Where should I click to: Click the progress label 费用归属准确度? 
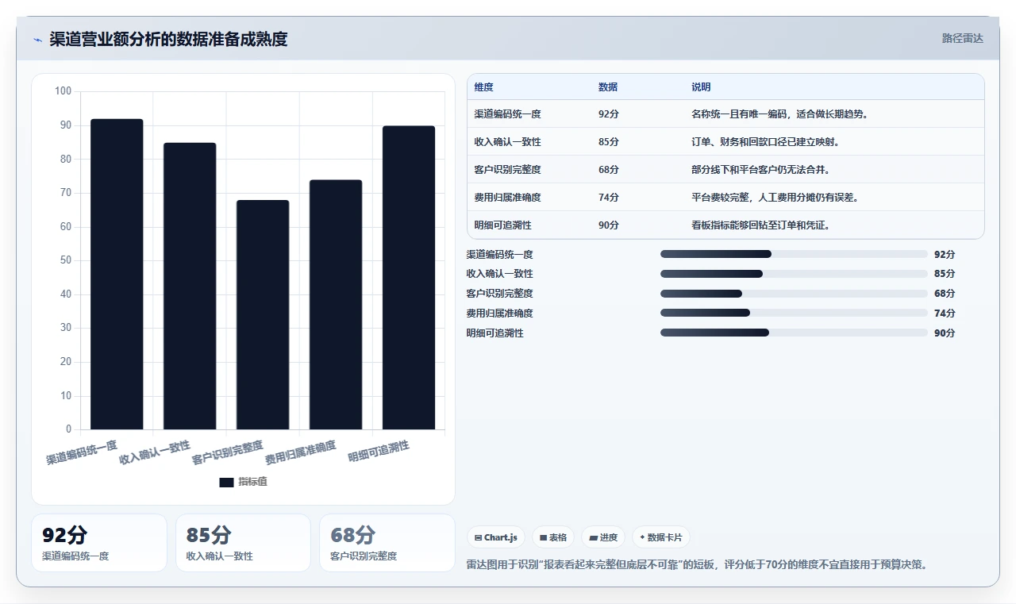pos(500,314)
